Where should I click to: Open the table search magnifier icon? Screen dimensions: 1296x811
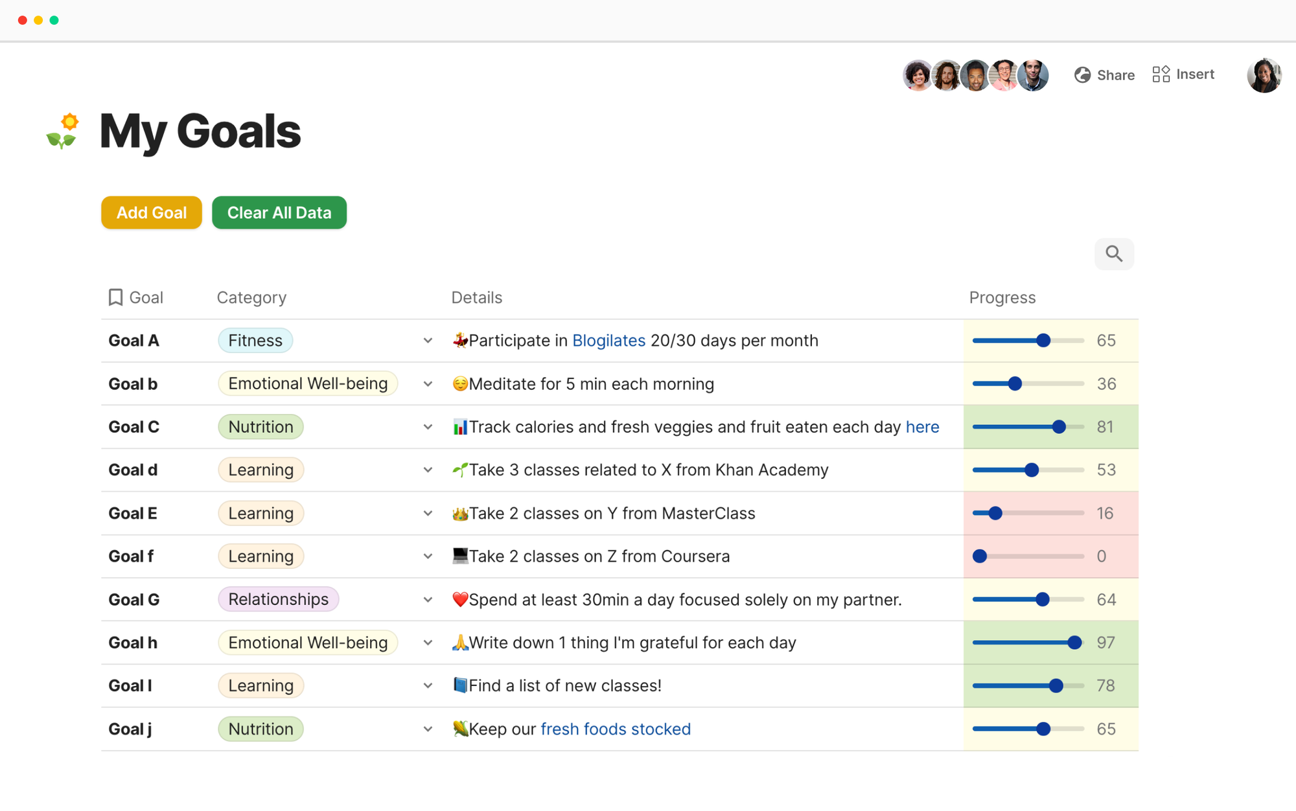click(1114, 253)
